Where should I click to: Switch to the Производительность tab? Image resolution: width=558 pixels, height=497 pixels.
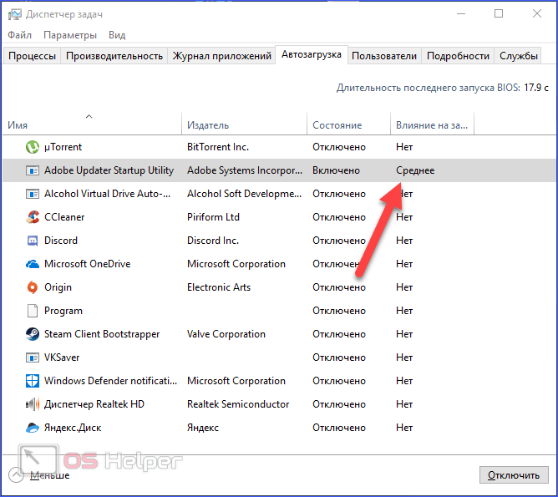(x=114, y=56)
